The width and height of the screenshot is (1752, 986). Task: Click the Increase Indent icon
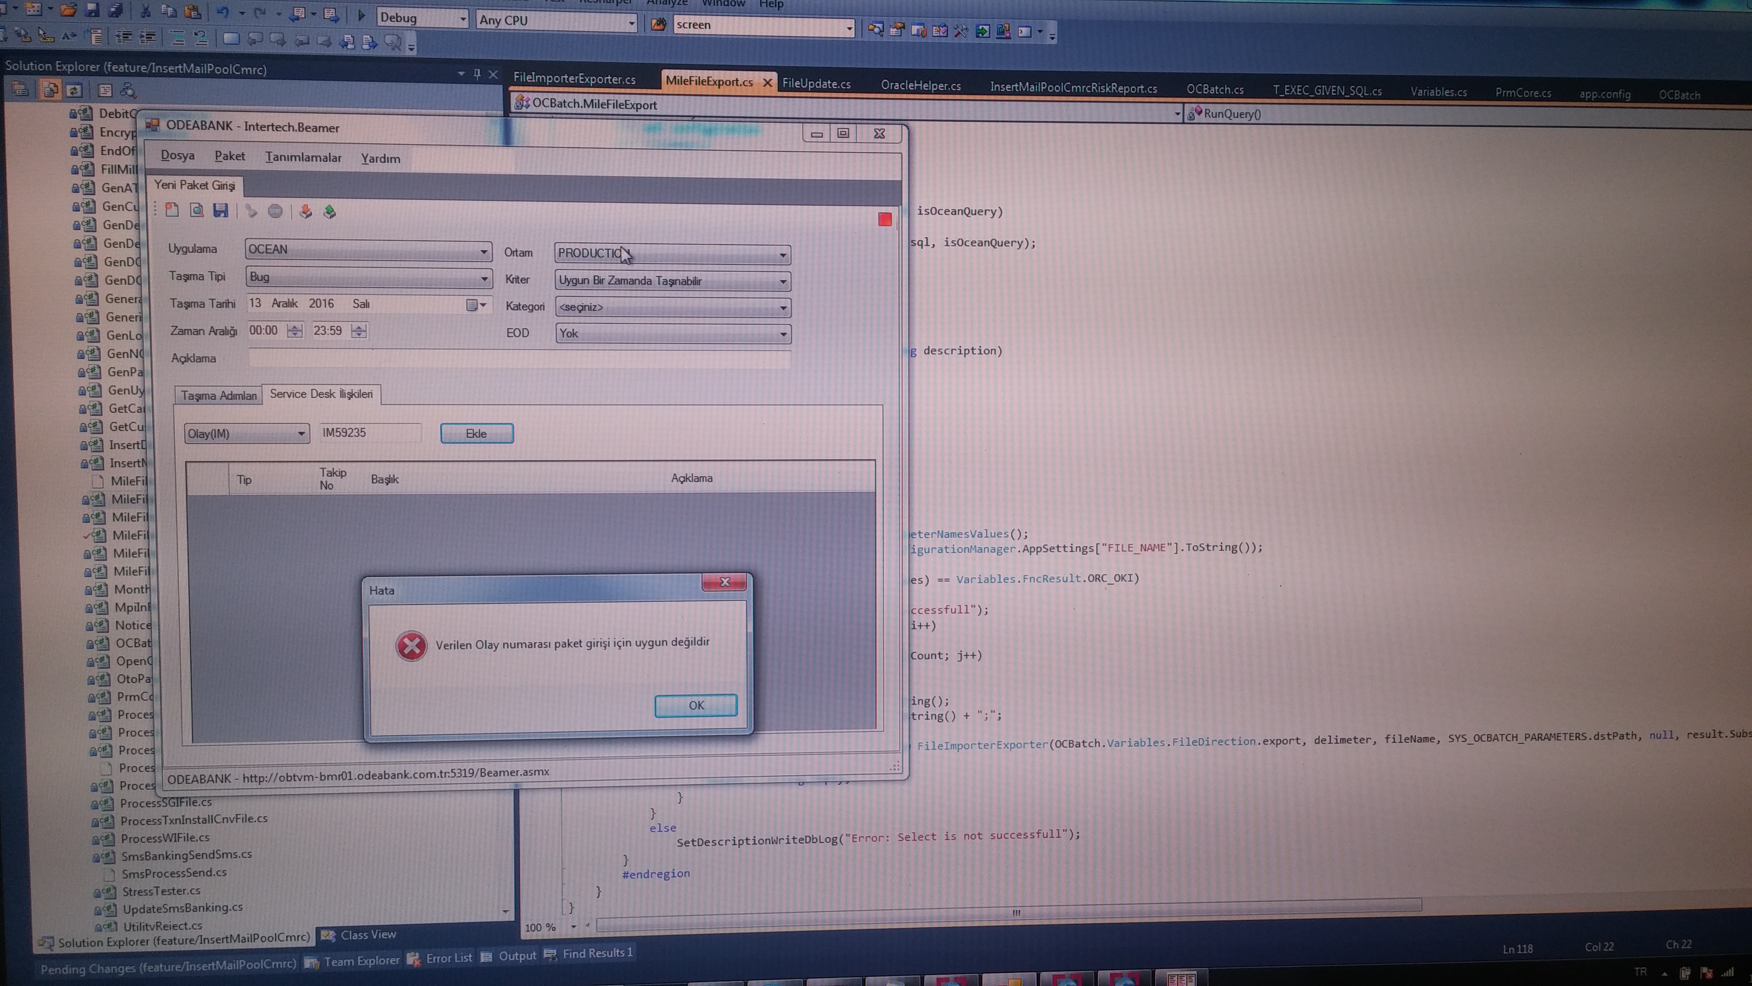click(147, 38)
